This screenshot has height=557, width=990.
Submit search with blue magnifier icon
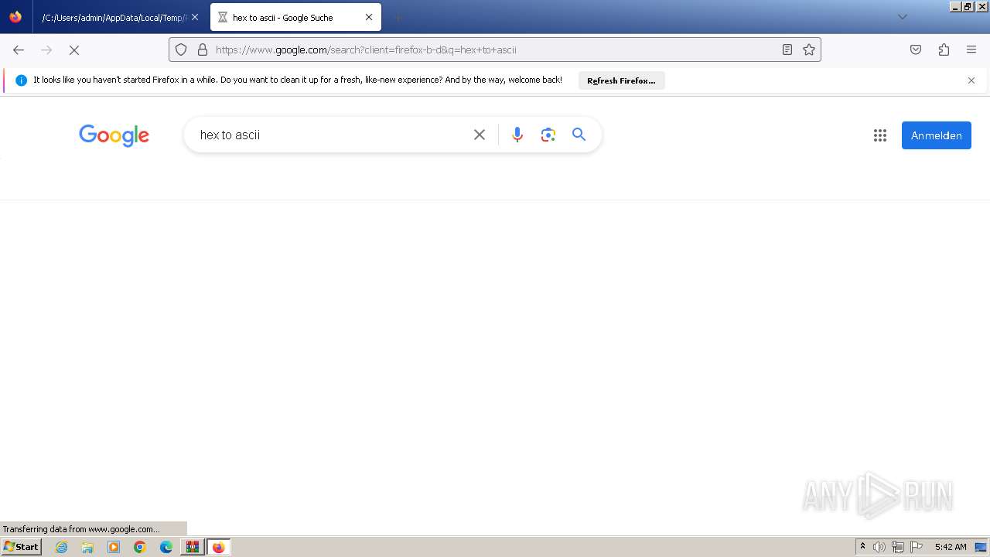pos(579,135)
